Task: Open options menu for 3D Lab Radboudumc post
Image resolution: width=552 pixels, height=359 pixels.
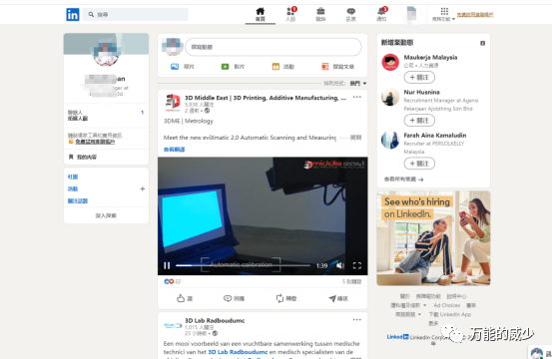Action: [x=357, y=320]
